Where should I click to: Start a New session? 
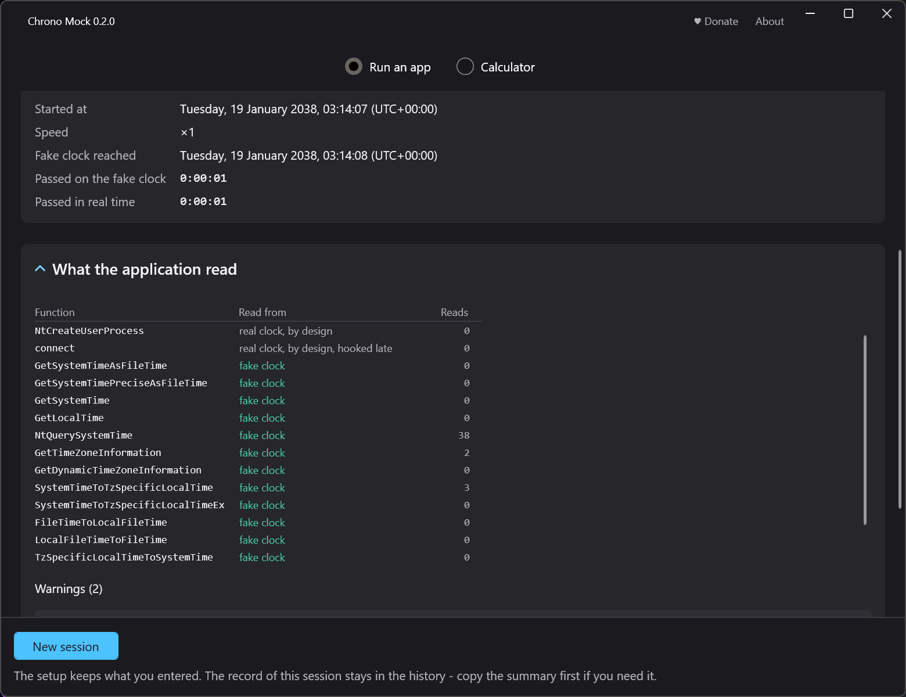66,646
